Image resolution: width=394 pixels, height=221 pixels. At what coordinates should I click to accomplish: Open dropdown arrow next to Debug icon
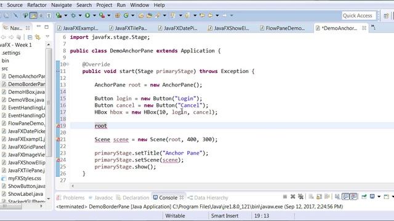[x=80, y=15]
